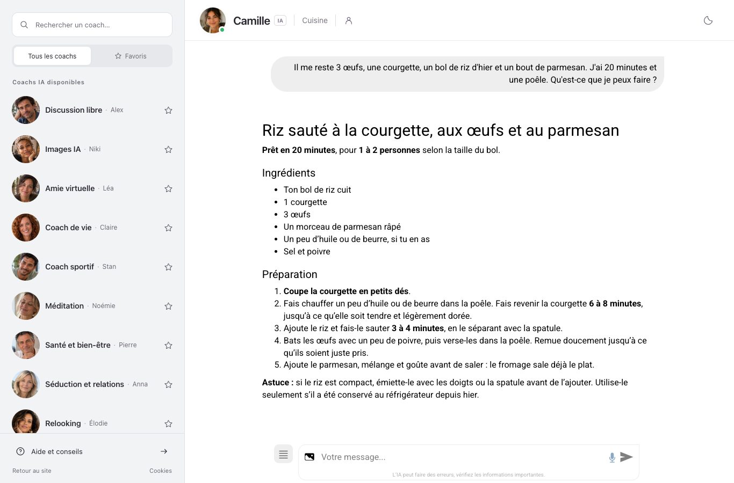Star the Coach sportif coach
734x483 pixels.
pyautogui.click(x=168, y=267)
